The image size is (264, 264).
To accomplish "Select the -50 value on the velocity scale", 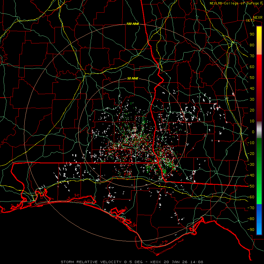I will 251,186.
